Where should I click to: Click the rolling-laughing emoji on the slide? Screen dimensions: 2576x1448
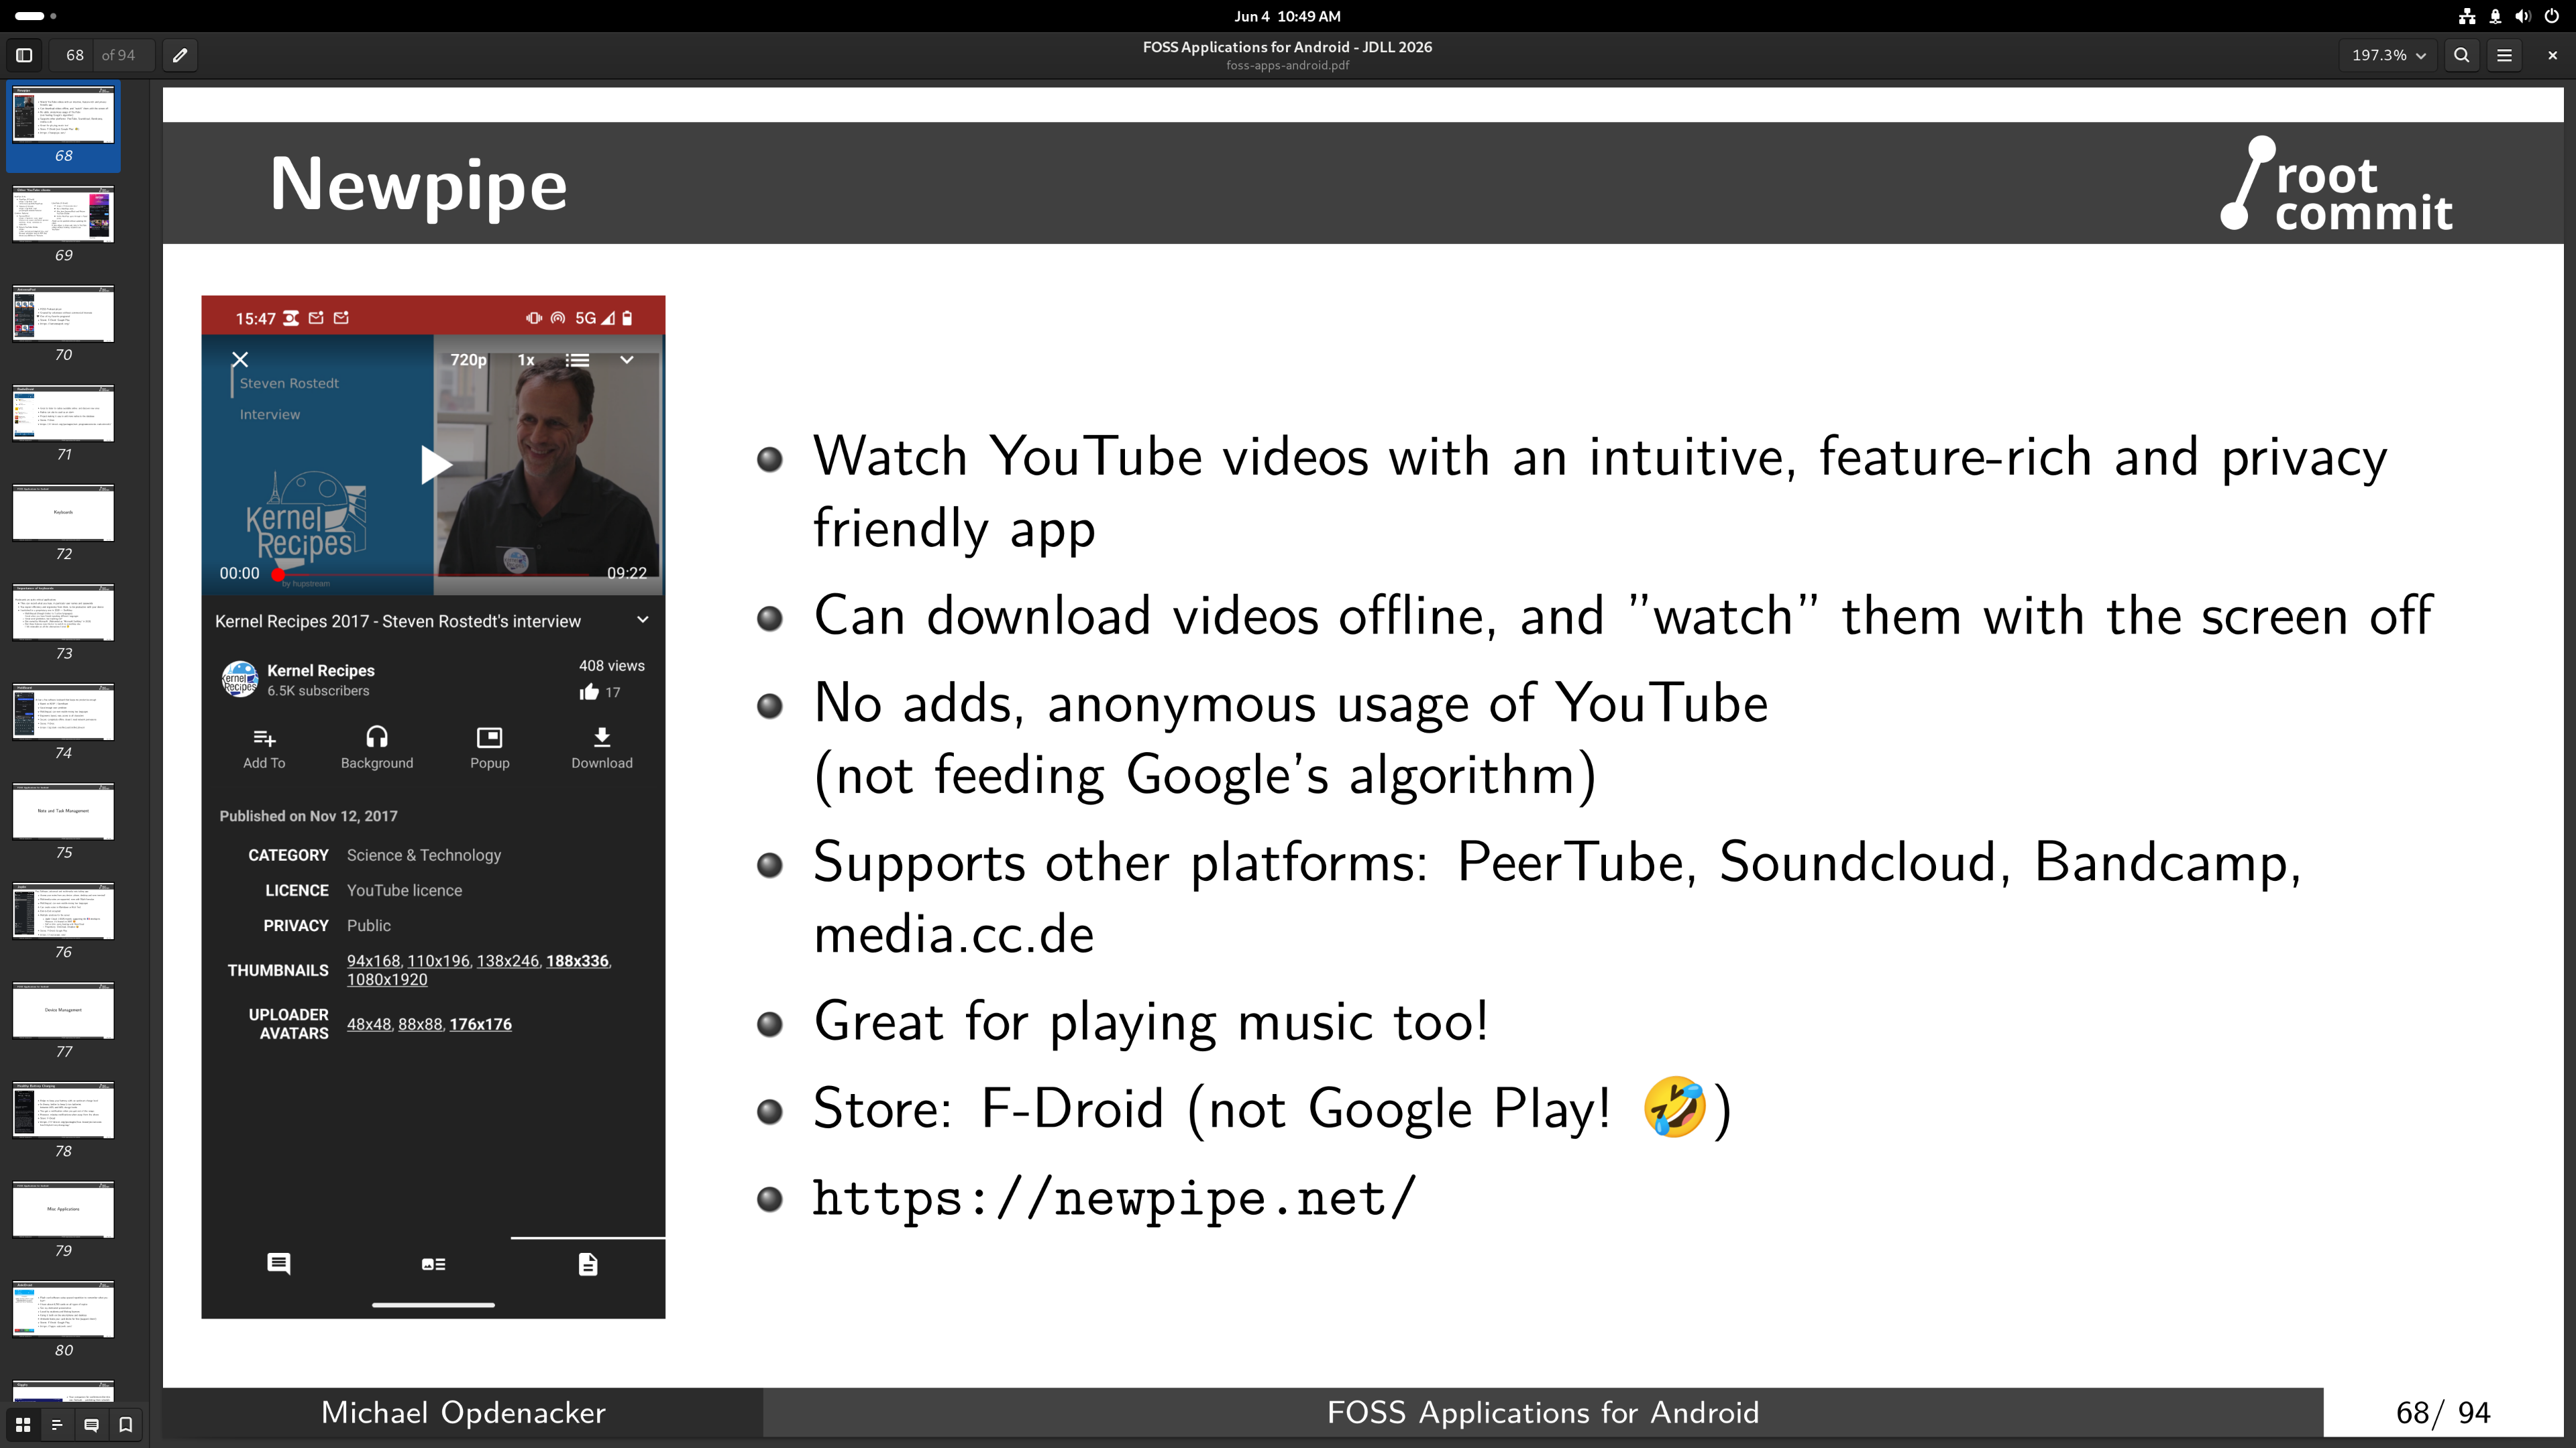coord(1675,1107)
